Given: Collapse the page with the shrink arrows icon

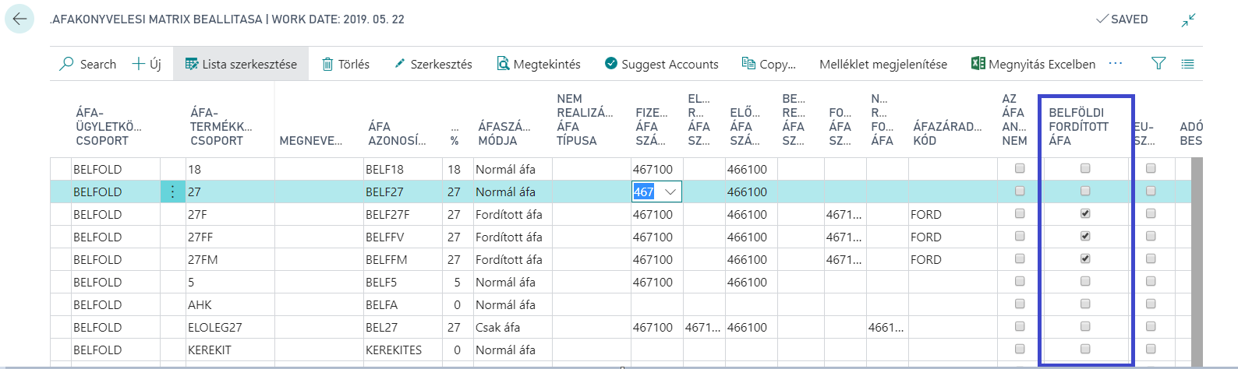Looking at the screenshot, I should pyautogui.click(x=1188, y=20).
